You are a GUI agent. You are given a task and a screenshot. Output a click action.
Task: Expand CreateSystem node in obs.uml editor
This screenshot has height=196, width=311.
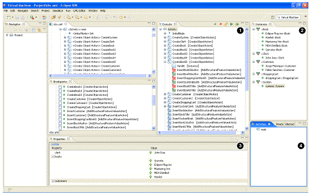(x=65, y=37)
